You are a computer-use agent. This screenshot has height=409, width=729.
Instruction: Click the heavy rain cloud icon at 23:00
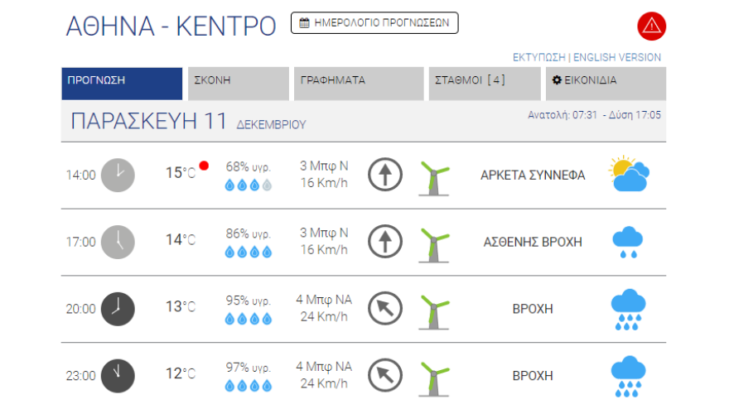(628, 375)
